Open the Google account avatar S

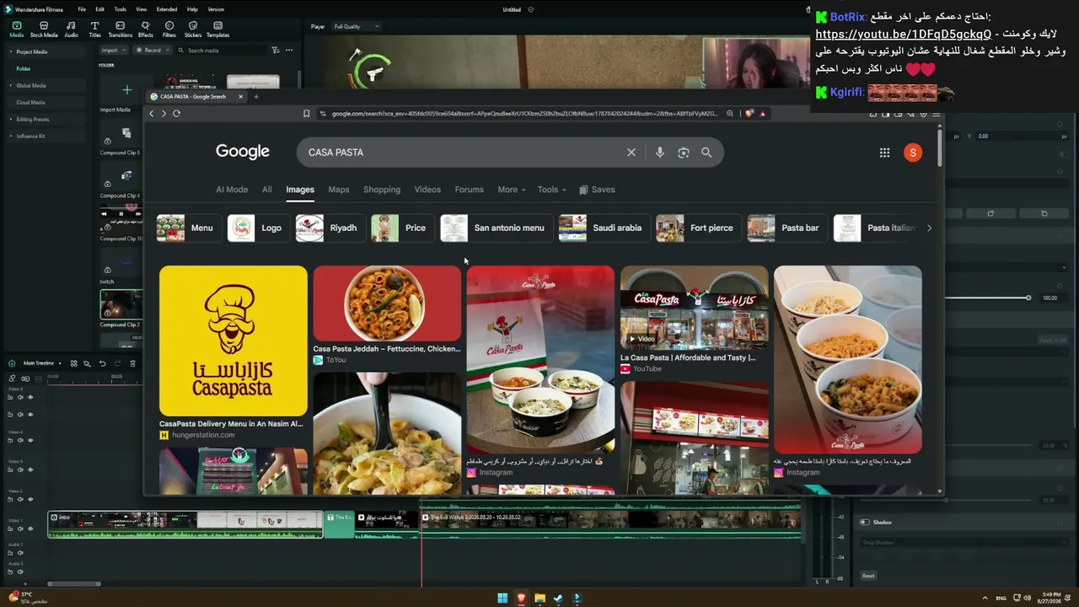[911, 153]
